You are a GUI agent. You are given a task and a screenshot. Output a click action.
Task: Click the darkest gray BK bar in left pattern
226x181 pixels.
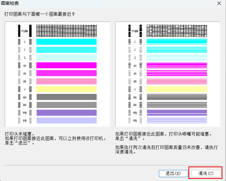tap(66, 97)
